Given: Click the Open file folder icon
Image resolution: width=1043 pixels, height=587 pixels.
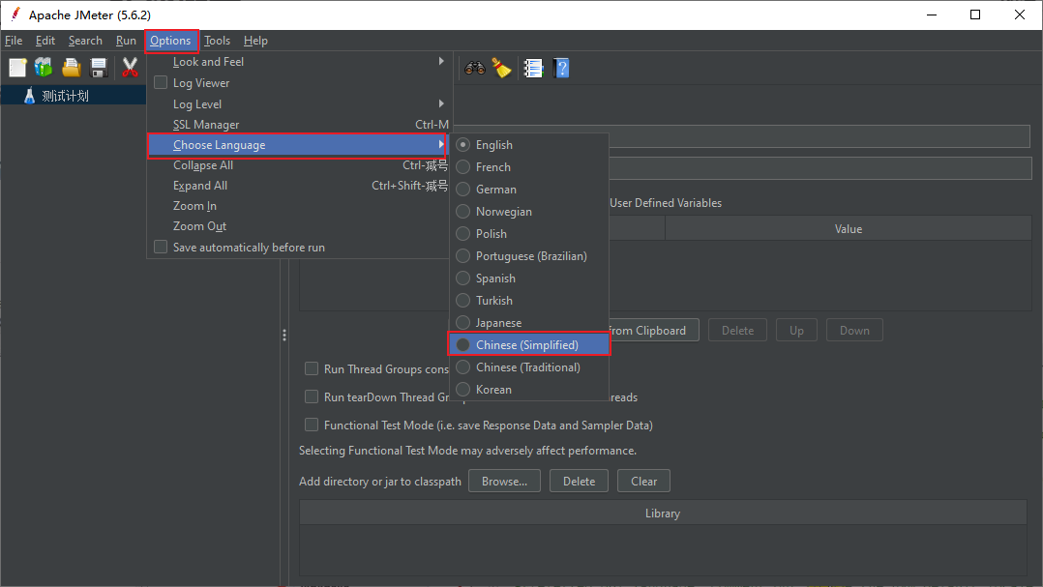Looking at the screenshot, I should click(x=72, y=68).
